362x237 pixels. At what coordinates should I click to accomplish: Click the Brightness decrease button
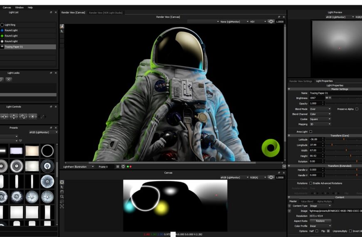tap(327, 98)
